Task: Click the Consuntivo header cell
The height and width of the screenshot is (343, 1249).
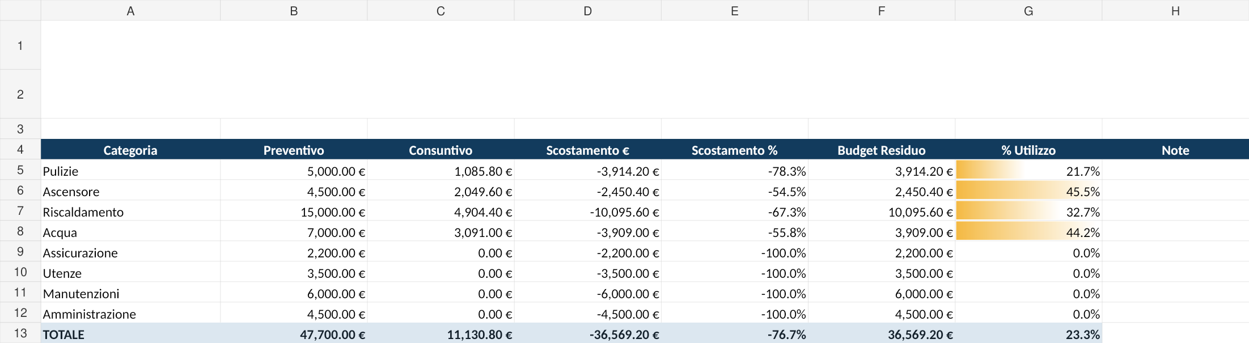Action: (x=441, y=150)
